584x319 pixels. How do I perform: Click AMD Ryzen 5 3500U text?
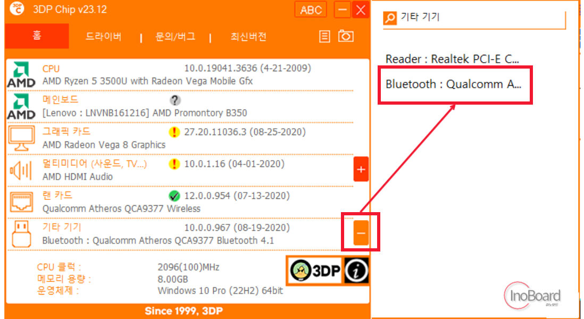[x=147, y=81]
